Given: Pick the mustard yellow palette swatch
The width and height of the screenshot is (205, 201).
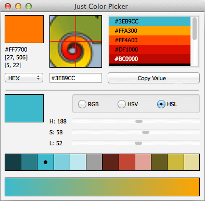Looking at the screenshot, I should pos(175,162).
